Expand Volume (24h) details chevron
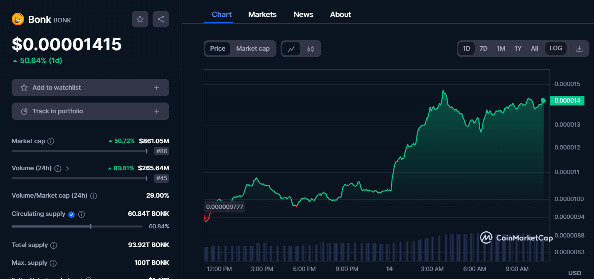The width and height of the screenshot is (594, 279). pos(68,169)
